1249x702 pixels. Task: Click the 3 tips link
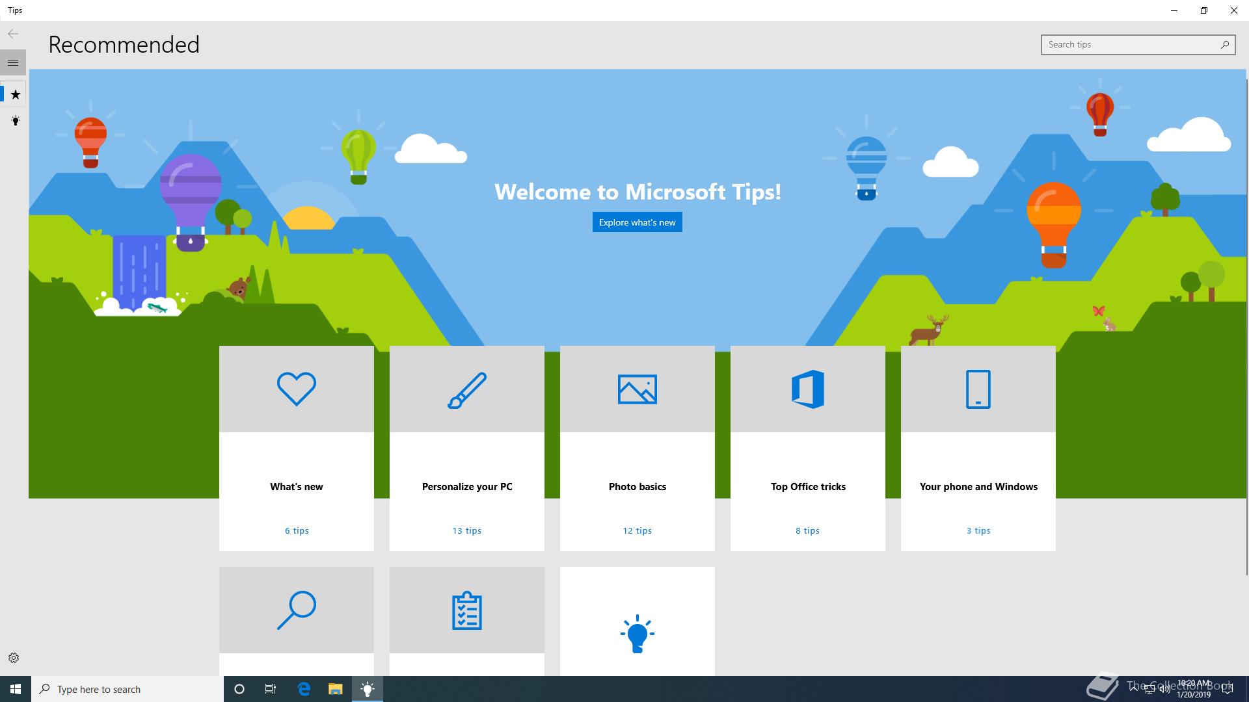click(978, 531)
